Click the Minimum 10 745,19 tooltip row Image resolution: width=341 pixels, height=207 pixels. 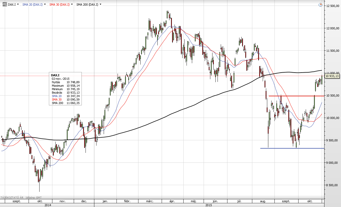click(x=65, y=89)
